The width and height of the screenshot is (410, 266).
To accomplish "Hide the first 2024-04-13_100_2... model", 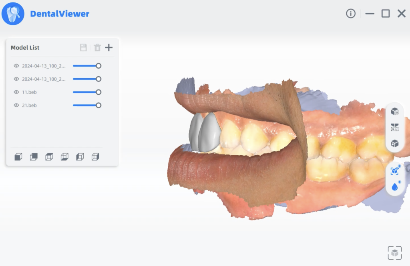I will tap(16, 66).
